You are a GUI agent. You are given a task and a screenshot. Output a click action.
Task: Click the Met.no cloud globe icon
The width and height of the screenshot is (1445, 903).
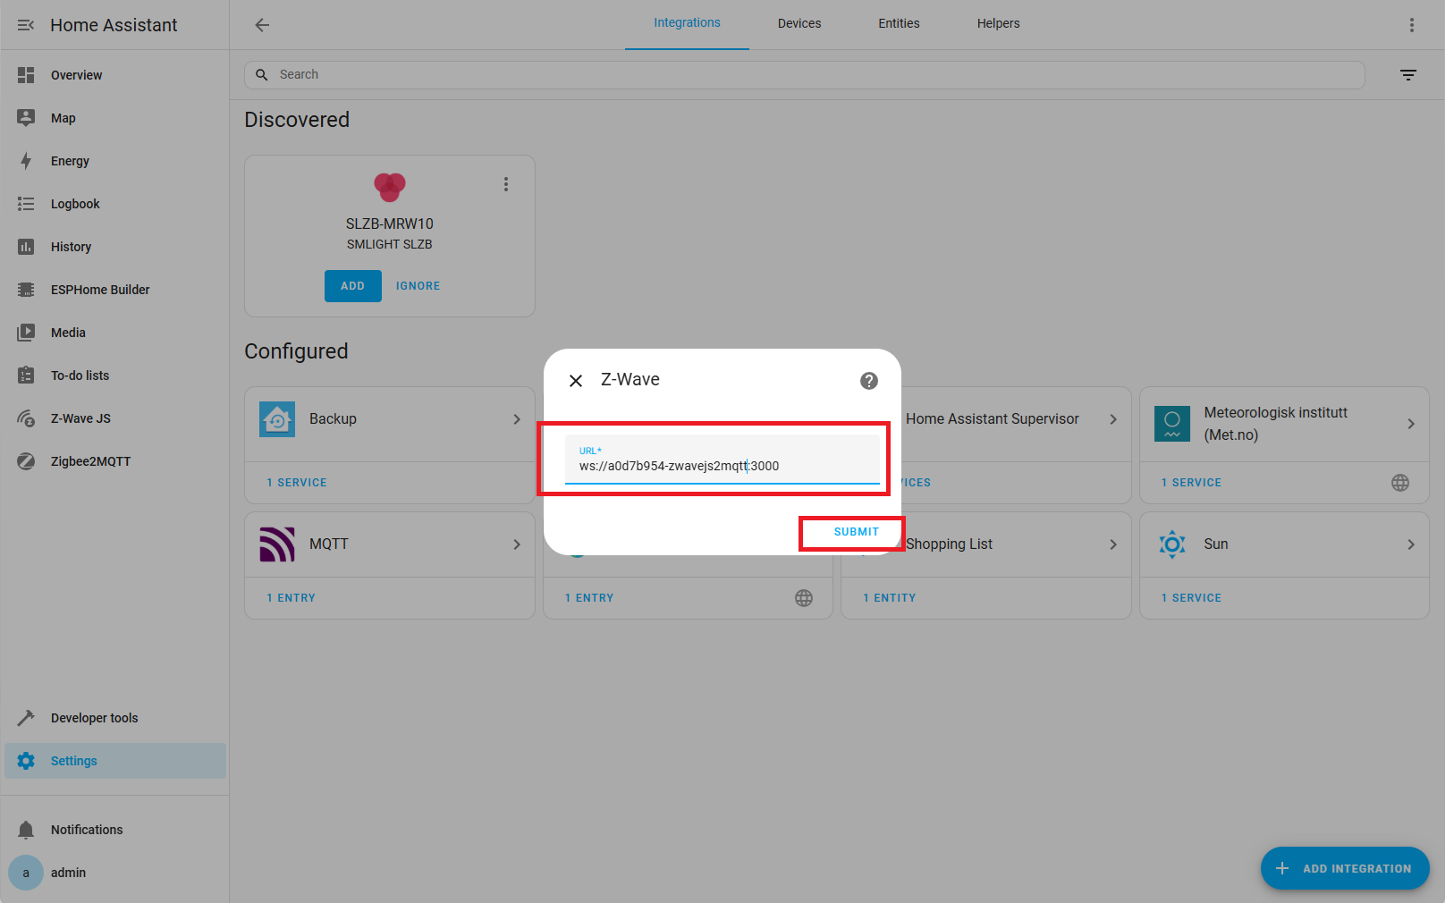pyautogui.click(x=1400, y=483)
